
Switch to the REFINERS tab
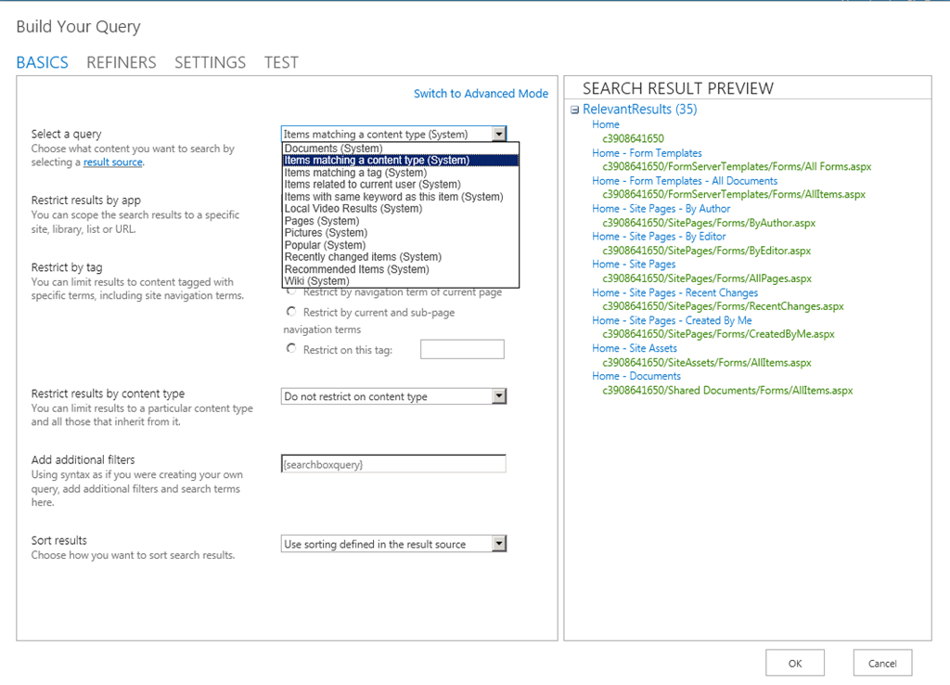click(x=121, y=62)
